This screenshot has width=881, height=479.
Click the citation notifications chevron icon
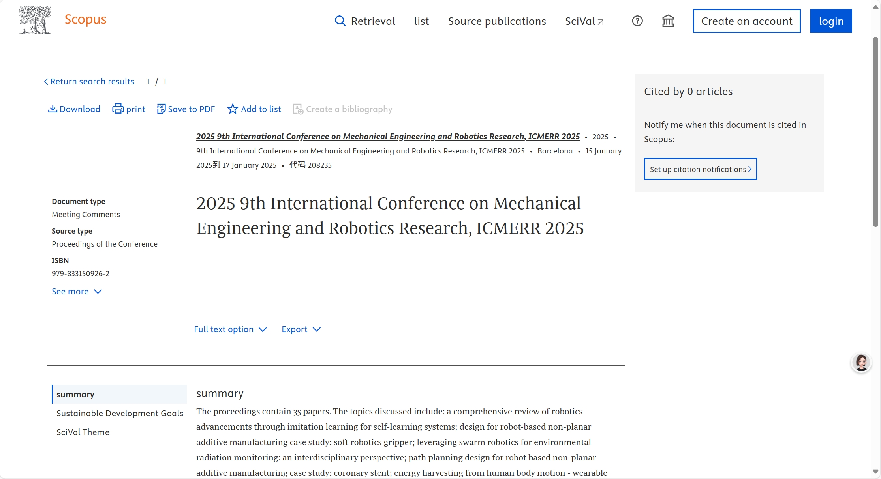pos(750,169)
